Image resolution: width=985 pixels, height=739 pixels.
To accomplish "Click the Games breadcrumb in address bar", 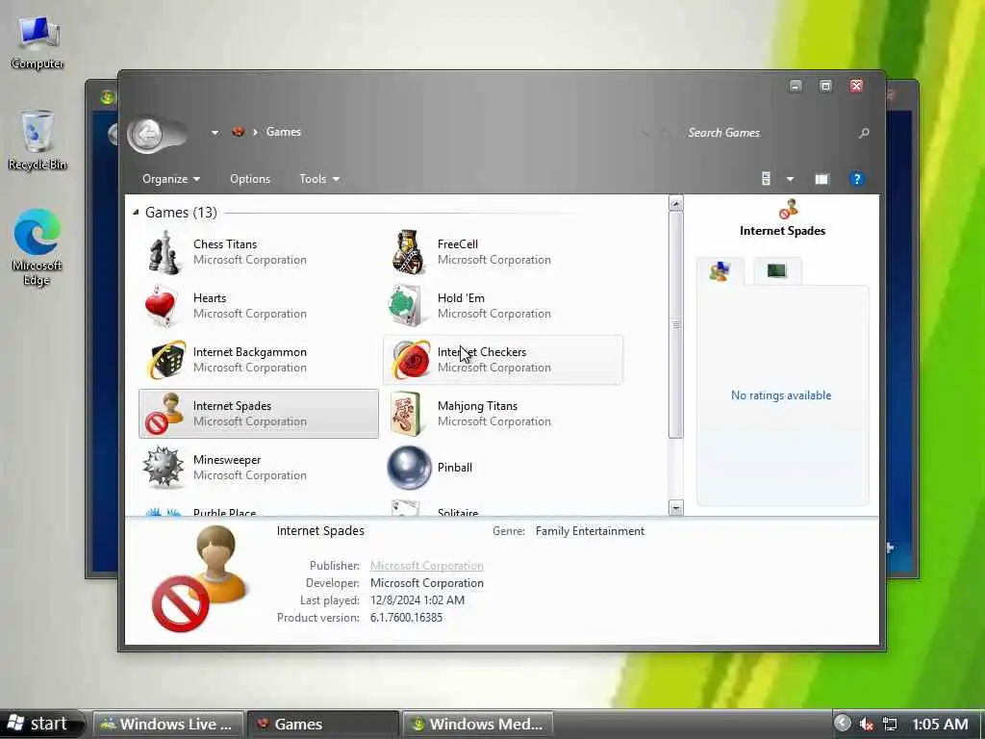I will [x=284, y=132].
